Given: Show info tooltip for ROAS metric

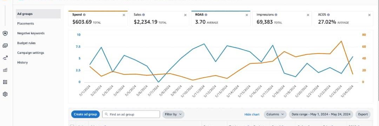Looking at the screenshot, I should click(206, 15).
